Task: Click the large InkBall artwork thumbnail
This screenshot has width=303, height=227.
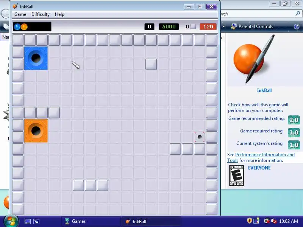Action: 255,59
